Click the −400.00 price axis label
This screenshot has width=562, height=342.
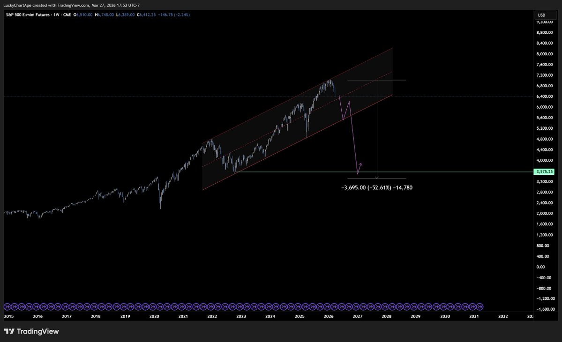point(544,278)
